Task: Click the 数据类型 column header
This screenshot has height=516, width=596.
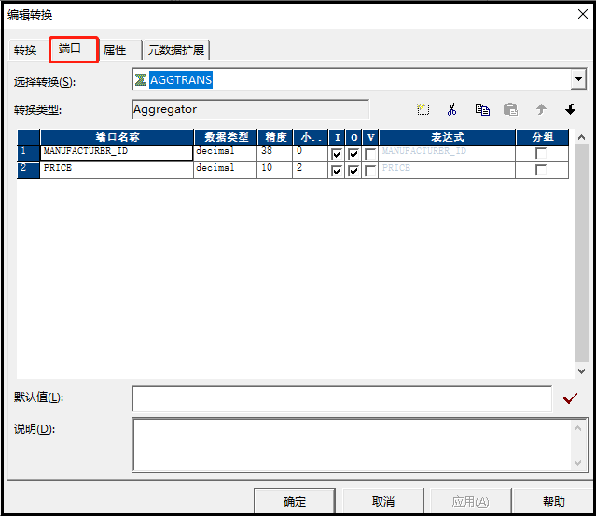Action: pyautogui.click(x=226, y=137)
